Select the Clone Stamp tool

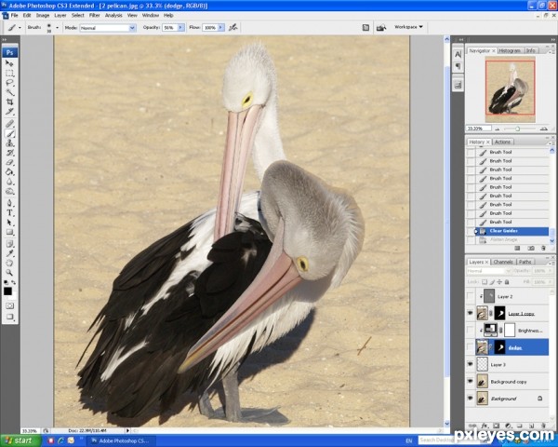[x=9, y=143]
